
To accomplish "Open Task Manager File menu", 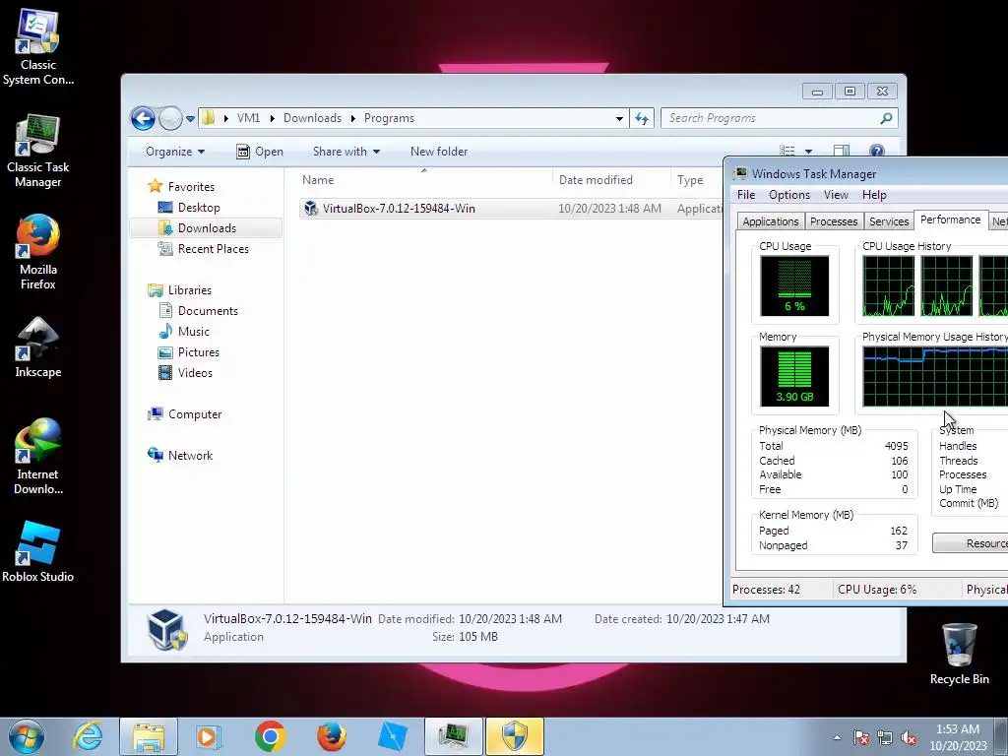I will click(x=746, y=195).
